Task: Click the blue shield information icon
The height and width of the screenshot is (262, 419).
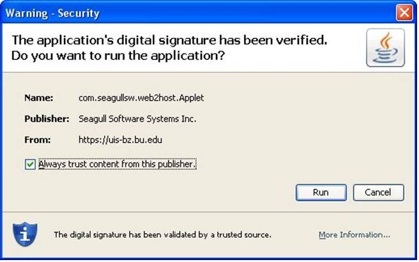Action: pyautogui.click(x=26, y=233)
